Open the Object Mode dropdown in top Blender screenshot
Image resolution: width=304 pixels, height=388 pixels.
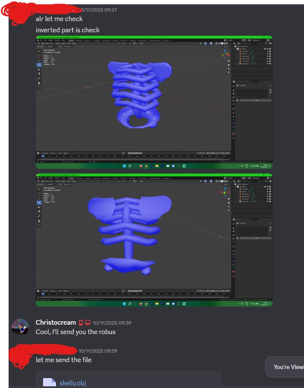click(x=49, y=43)
